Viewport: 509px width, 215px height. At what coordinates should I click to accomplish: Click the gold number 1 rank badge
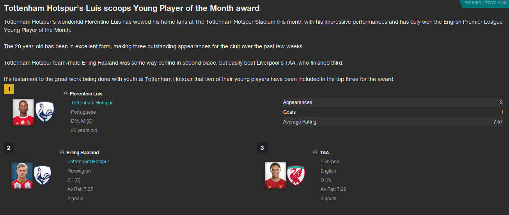(x=9, y=89)
